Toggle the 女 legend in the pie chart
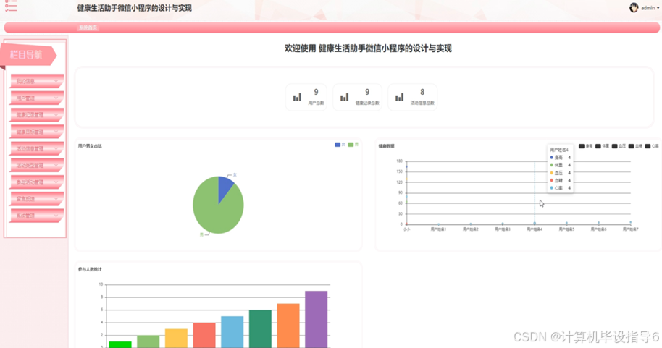 [x=340, y=145]
